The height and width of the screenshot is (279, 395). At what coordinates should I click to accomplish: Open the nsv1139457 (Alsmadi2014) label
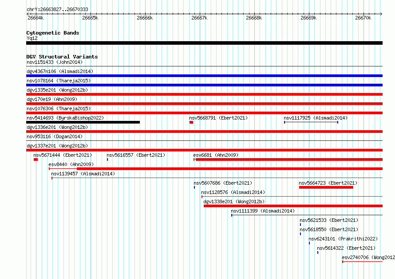[83, 174]
